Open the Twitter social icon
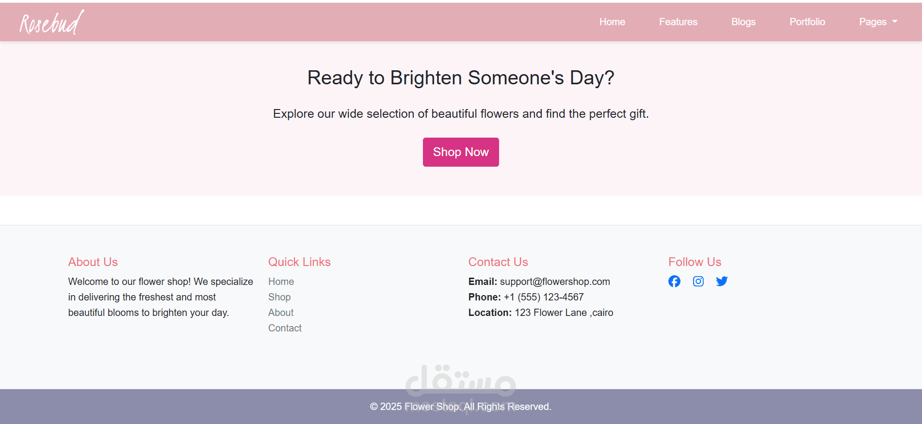This screenshot has width=922, height=424. 722,282
